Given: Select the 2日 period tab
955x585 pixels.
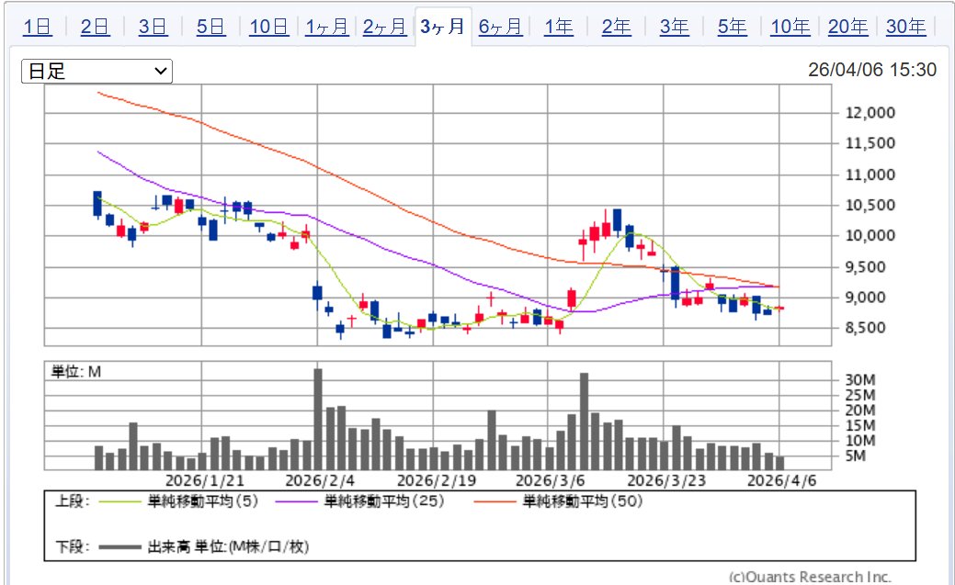Looking at the screenshot, I should pos(95,27).
